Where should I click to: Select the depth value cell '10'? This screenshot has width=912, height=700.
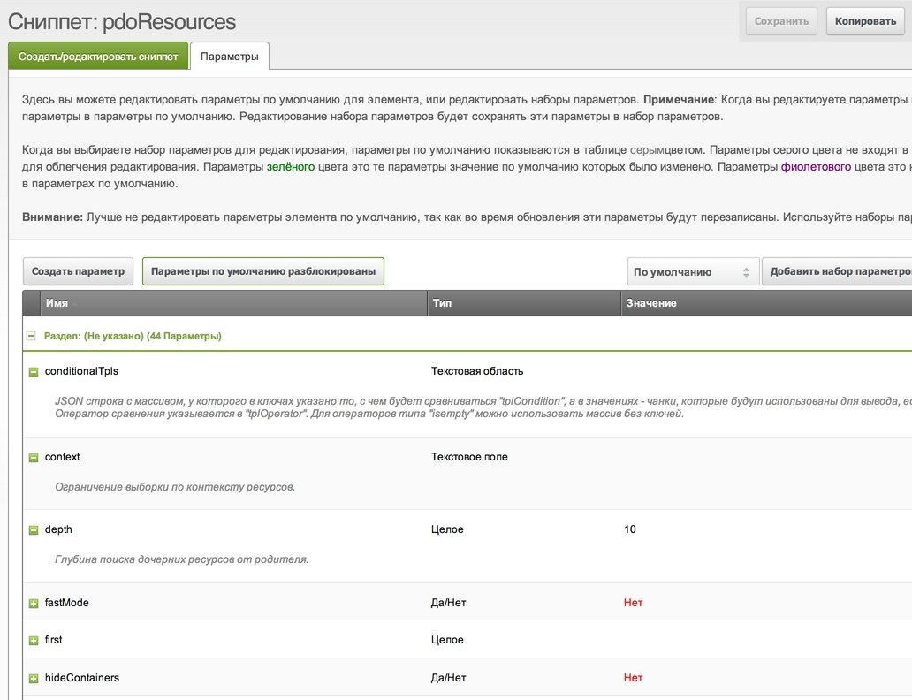(x=629, y=529)
